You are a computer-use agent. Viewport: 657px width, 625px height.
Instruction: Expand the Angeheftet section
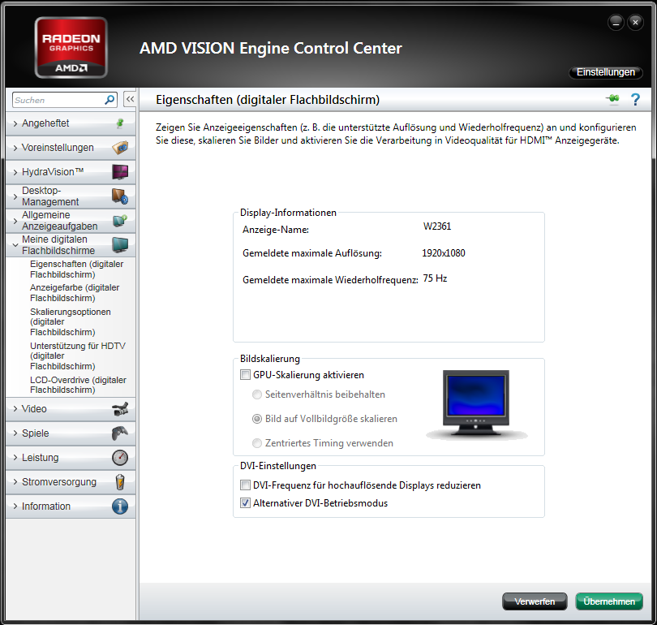pos(71,123)
